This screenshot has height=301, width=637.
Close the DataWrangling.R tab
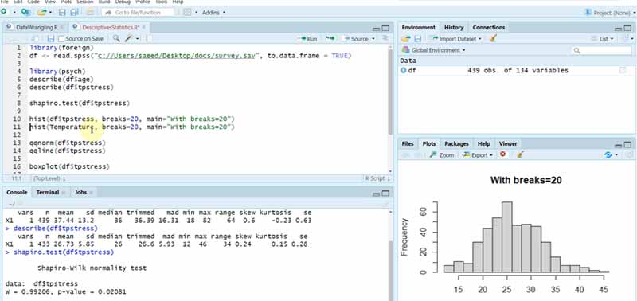[x=62, y=28]
